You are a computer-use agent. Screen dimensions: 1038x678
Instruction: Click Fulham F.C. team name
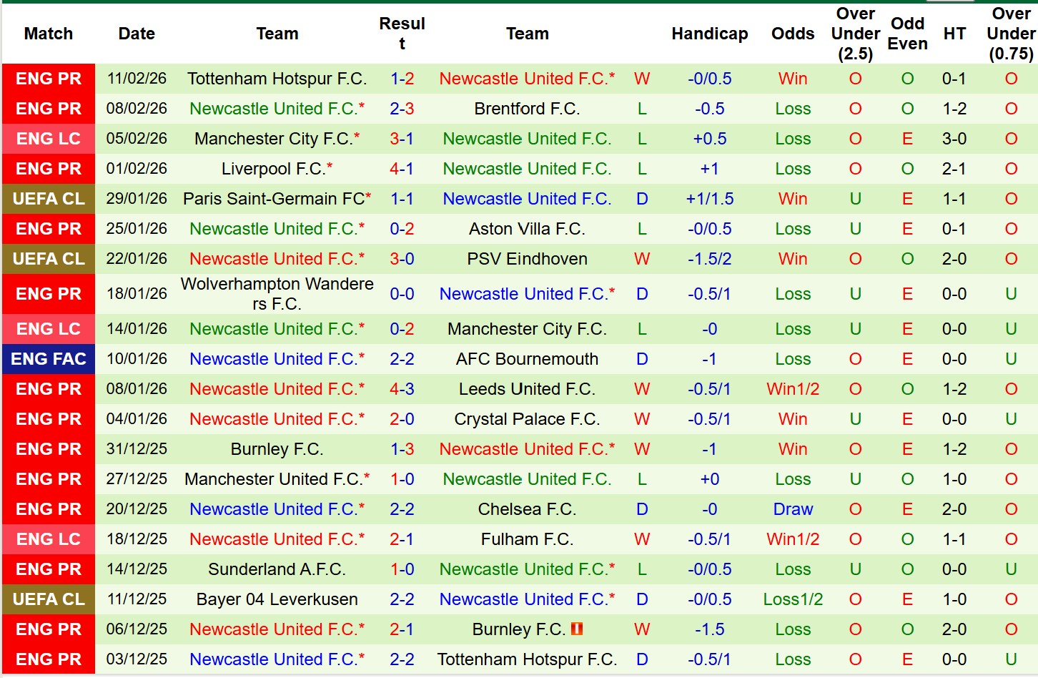(527, 539)
